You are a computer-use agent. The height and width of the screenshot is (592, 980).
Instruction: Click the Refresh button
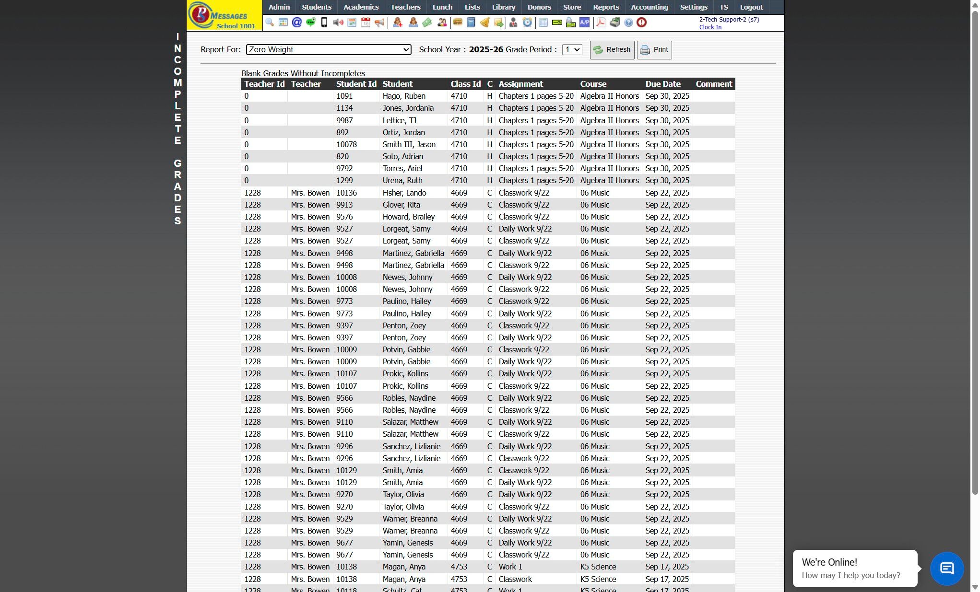tap(612, 49)
